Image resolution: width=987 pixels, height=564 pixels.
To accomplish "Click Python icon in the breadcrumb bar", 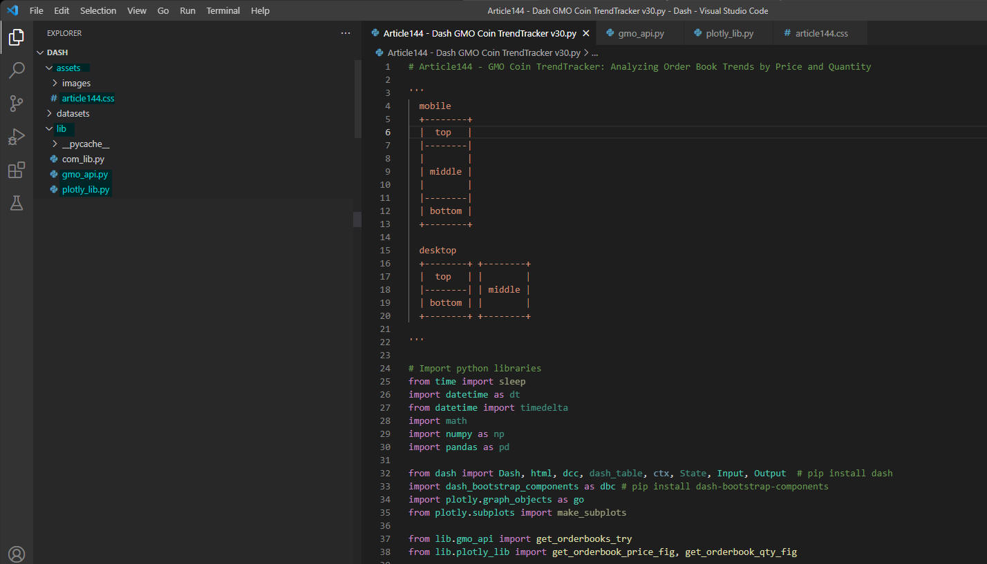I will (379, 52).
